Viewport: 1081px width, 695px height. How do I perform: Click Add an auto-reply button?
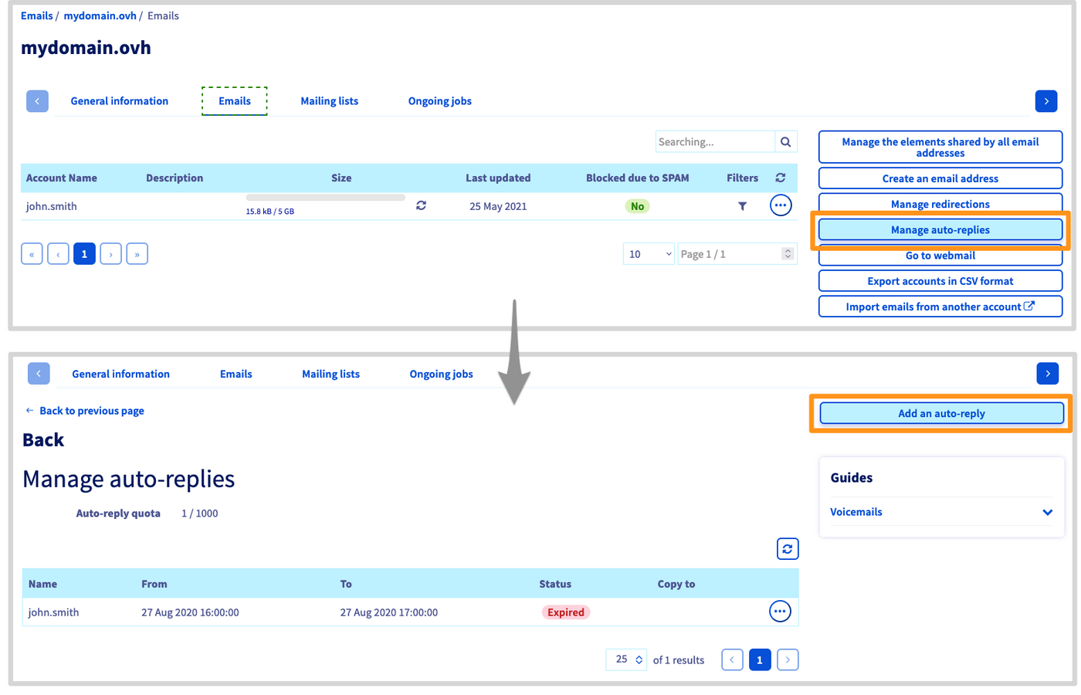pyautogui.click(x=940, y=414)
